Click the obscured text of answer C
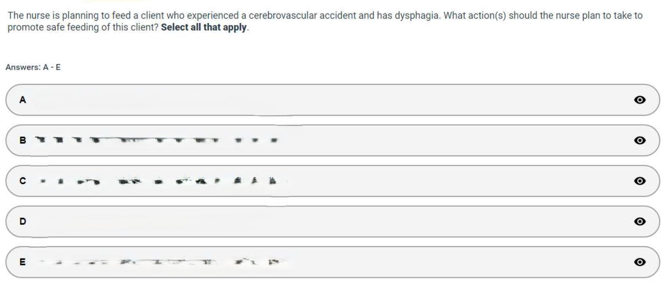 pyautogui.click(x=157, y=181)
